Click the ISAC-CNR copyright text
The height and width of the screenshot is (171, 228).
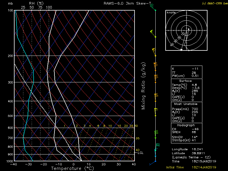click(x=215, y=3)
